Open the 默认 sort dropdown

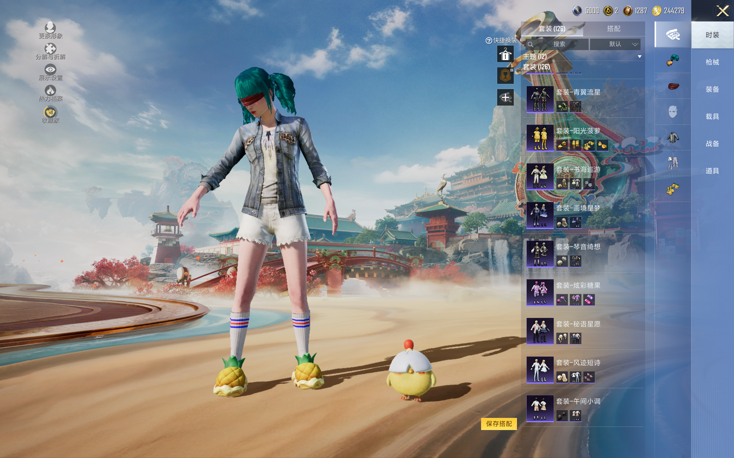pyautogui.click(x=615, y=44)
